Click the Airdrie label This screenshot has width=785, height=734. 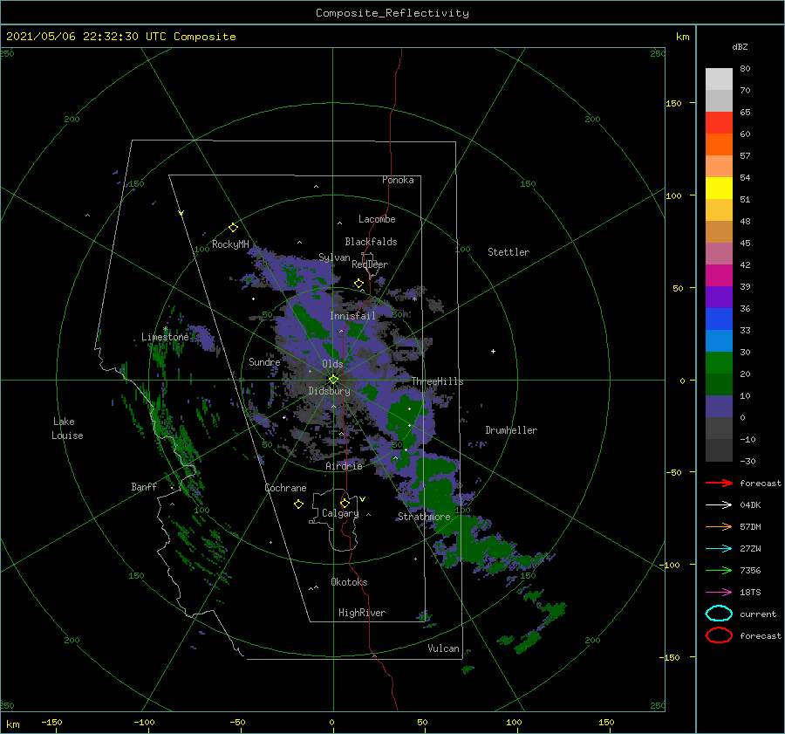[x=344, y=466]
